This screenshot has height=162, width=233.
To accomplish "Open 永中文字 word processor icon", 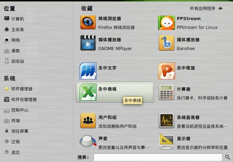I will click(88, 71).
